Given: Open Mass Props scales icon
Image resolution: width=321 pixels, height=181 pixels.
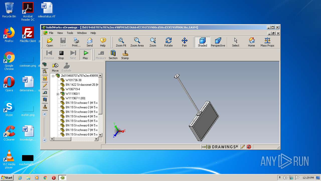Looking at the screenshot, I should pyautogui.click(x=267, y=42).
